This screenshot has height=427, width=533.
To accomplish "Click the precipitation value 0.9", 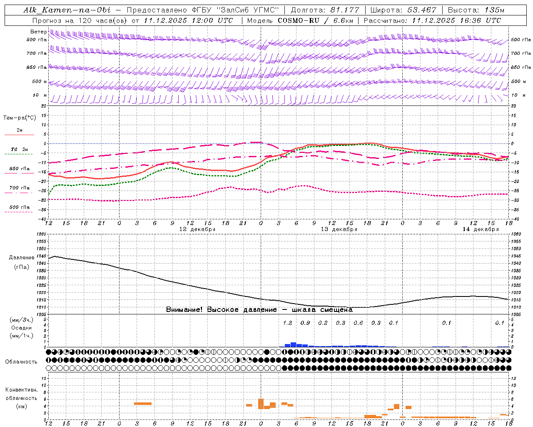I will (x=305, y=323).
